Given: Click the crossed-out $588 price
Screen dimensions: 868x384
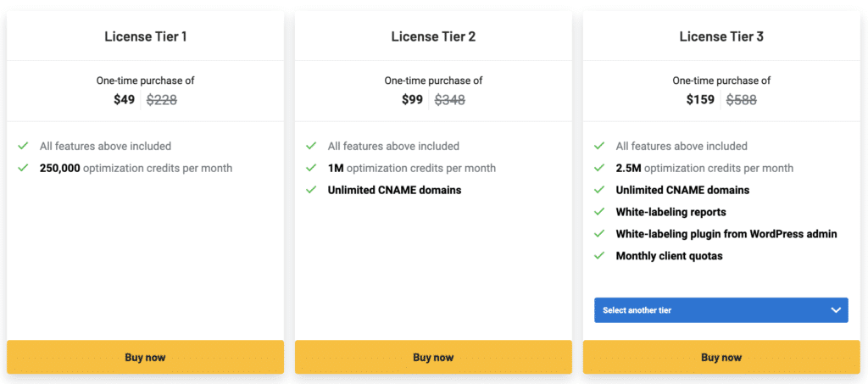Looking at the screenshot, I should click(x=741, y=99).
